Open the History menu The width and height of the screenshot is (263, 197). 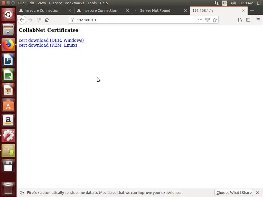click(x=55, y=3)
